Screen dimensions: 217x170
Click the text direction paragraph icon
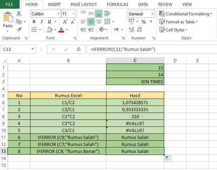point(117,30)
